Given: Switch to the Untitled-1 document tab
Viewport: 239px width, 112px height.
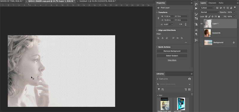Looking at the screenshot, I should click(x=98, y=1).
